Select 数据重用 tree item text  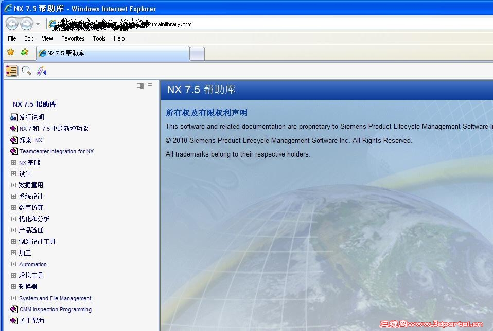[31, 185]
